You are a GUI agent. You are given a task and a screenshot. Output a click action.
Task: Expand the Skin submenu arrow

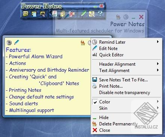point(158,108)
